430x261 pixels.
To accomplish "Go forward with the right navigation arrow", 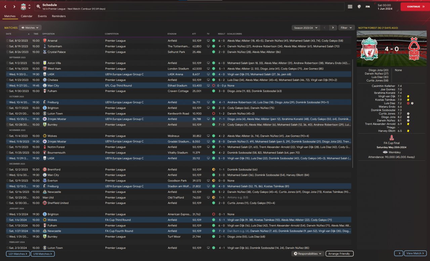I will 14,7.
